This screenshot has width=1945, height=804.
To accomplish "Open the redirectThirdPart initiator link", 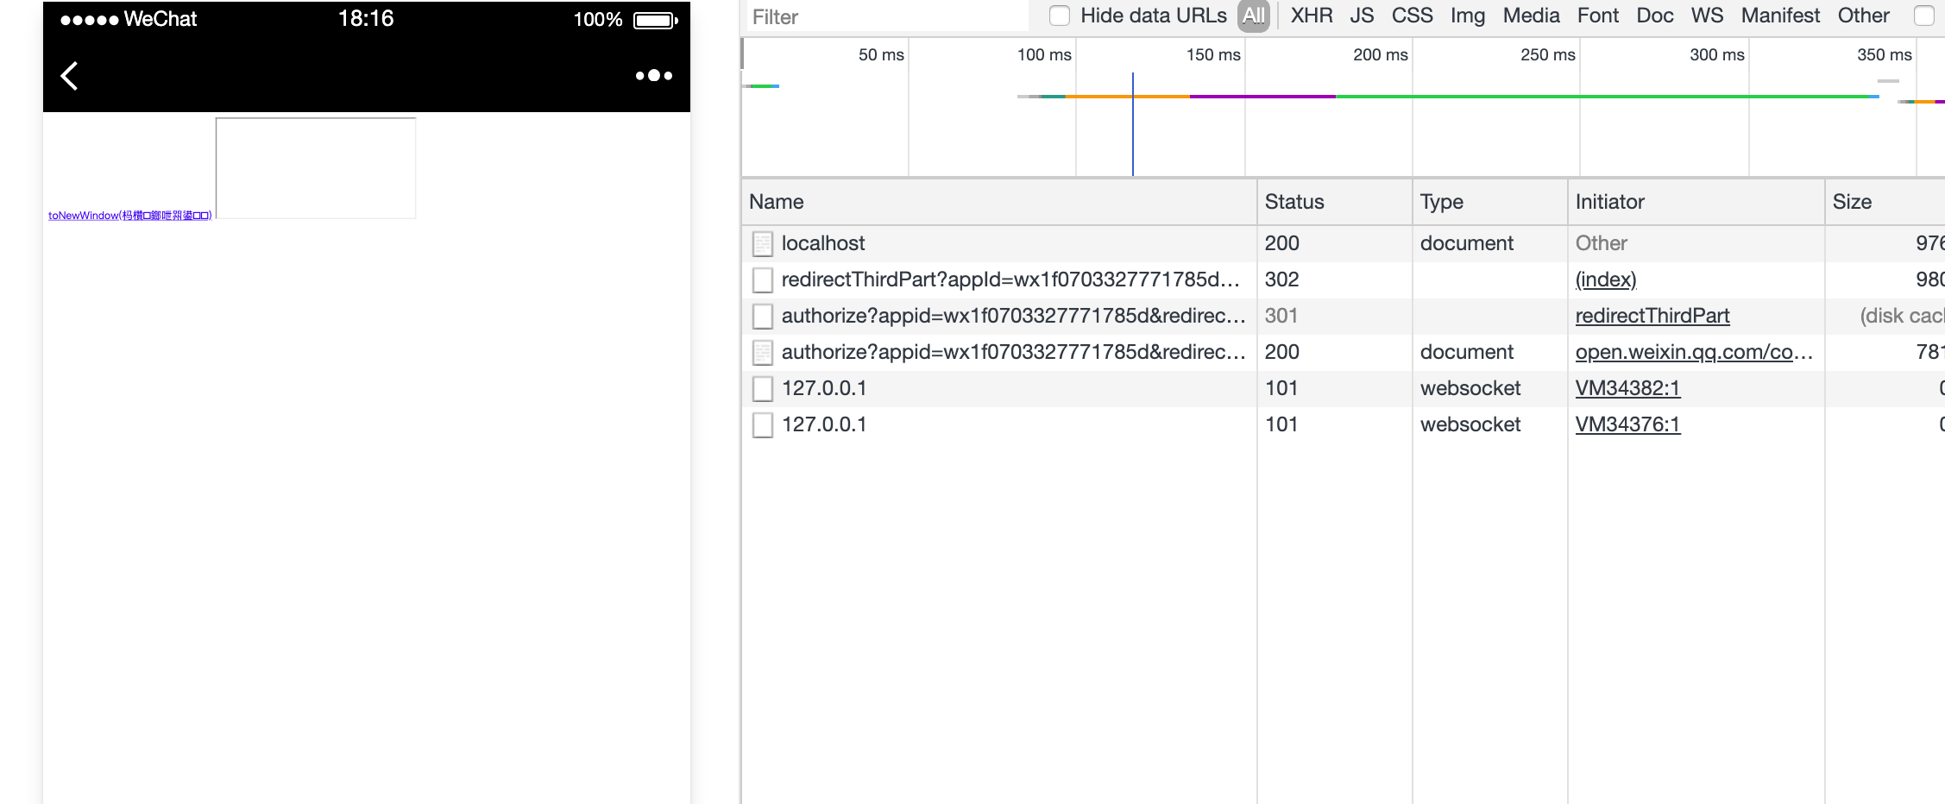I will click(x=1652, y=316).
